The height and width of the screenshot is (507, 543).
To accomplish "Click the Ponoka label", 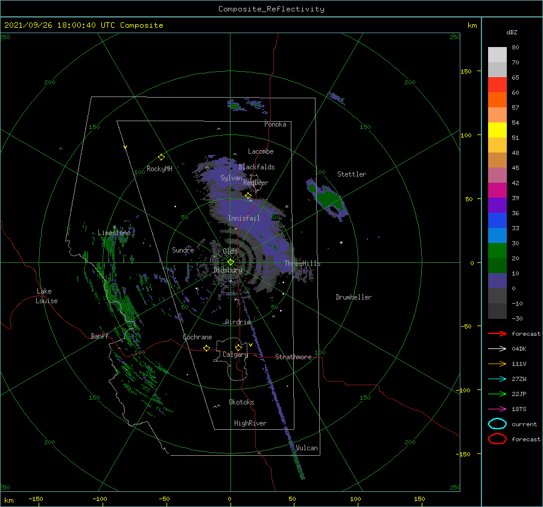I will tap(275, 124).
